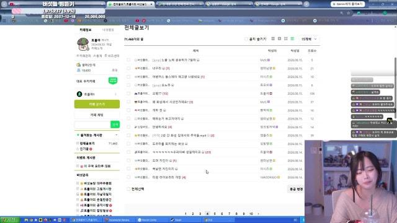Open the 전체글보기 board menu item
This screenshot has height=223, width=397.
[87, 143]
